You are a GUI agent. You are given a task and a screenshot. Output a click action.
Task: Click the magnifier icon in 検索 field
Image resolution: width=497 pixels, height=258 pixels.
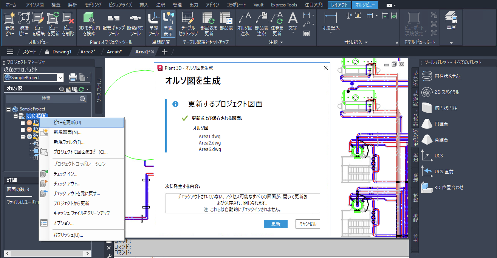[82, 99]
